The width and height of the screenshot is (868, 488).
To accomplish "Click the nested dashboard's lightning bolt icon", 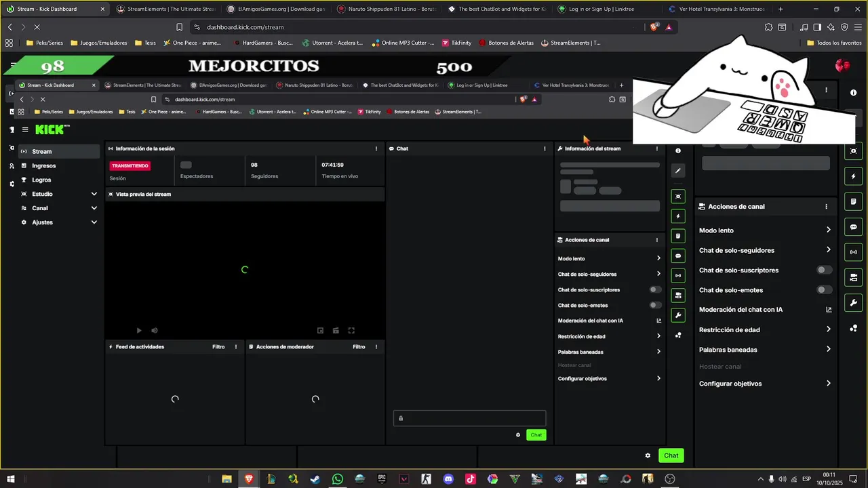I will pos(677,216).
